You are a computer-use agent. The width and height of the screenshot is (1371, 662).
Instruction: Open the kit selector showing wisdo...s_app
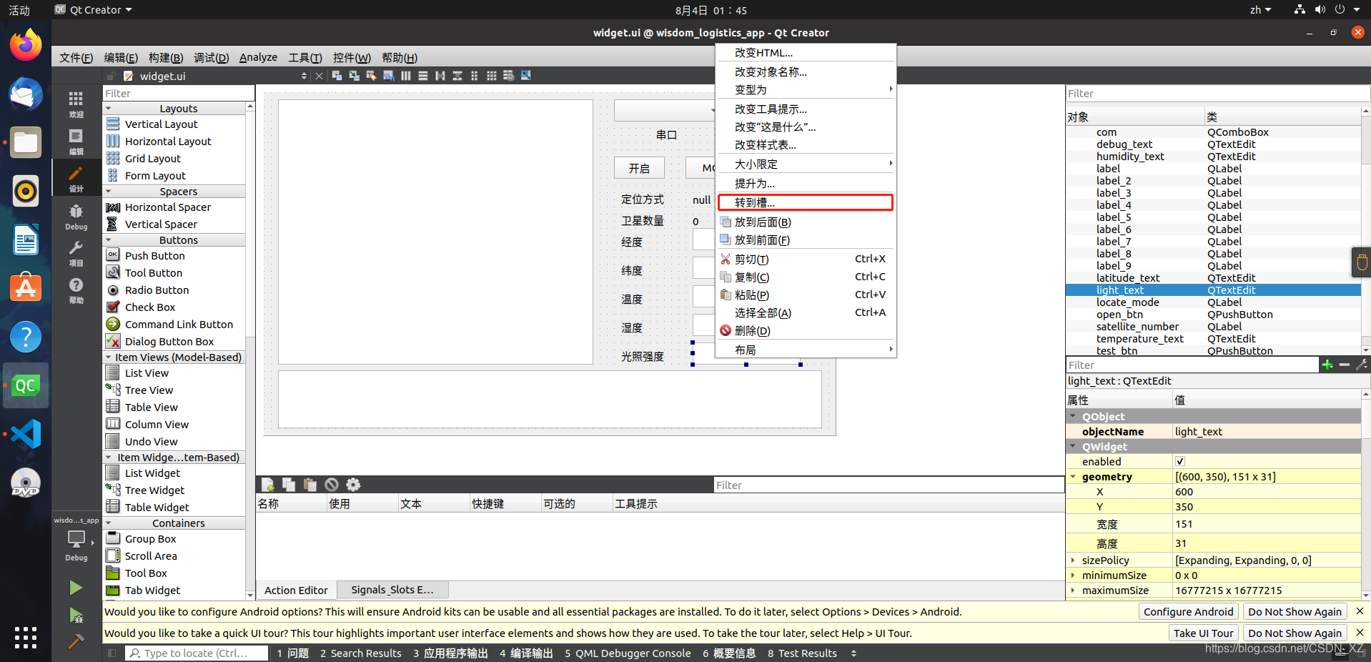coord(76,538)
